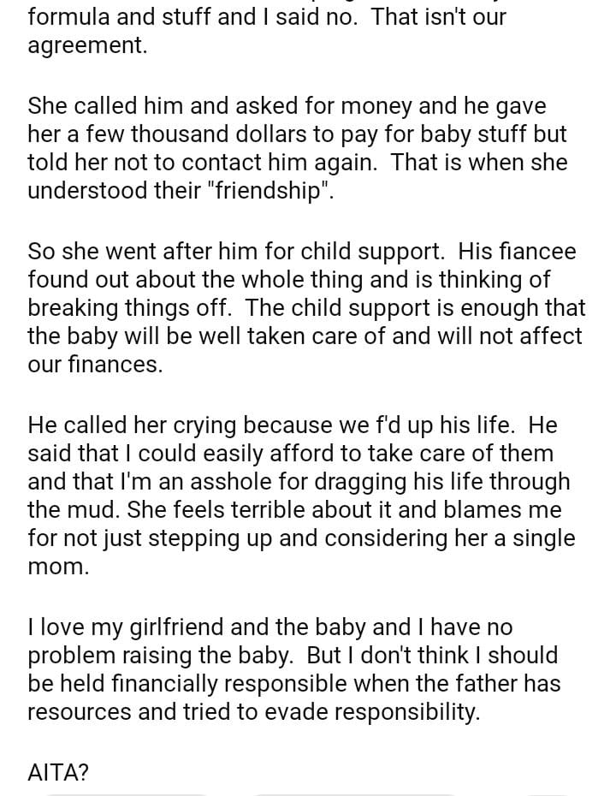This screenshot has height=796, width=616.
Task: Click the word 'agreement.' near the top
Action: point(87,45)
